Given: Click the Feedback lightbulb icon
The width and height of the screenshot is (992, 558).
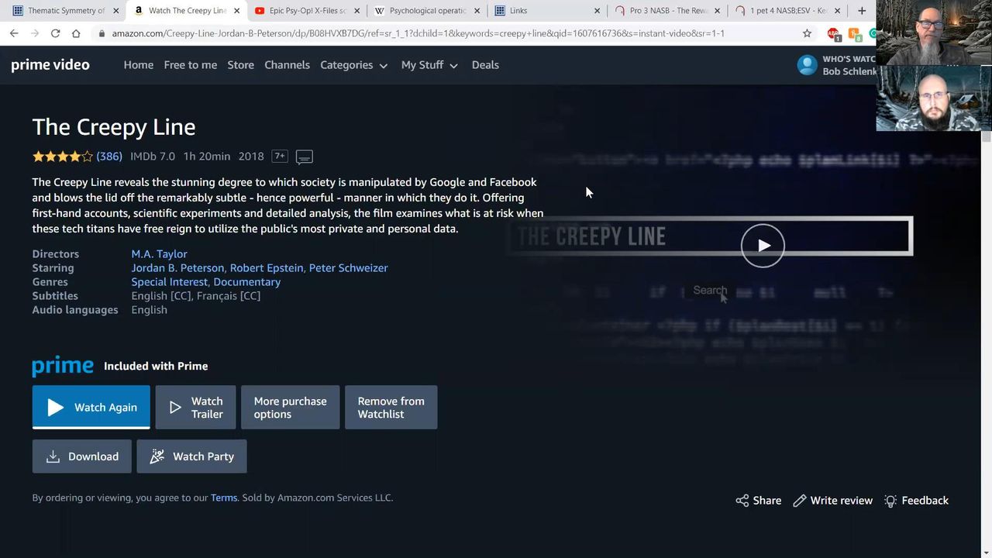Looking at the screenshot, I should tap(890, 501).
